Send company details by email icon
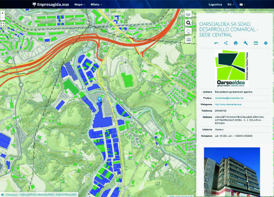This screenshot has width=274, height=197. 256,43
